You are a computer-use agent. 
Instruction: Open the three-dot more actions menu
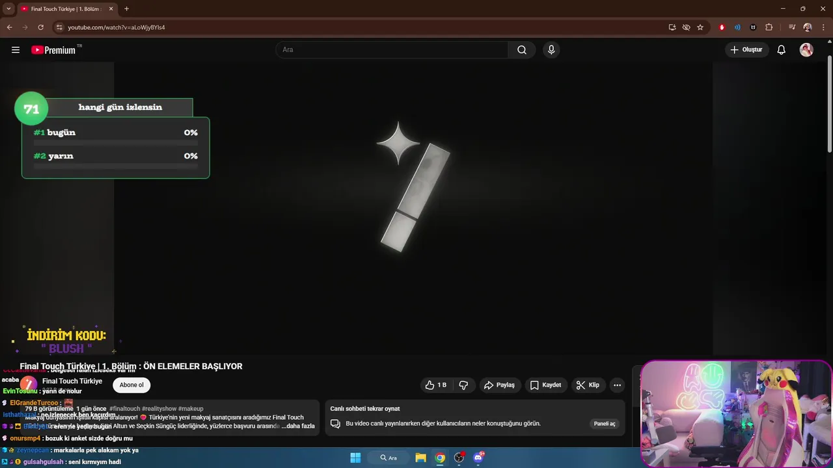click(617, 385)
